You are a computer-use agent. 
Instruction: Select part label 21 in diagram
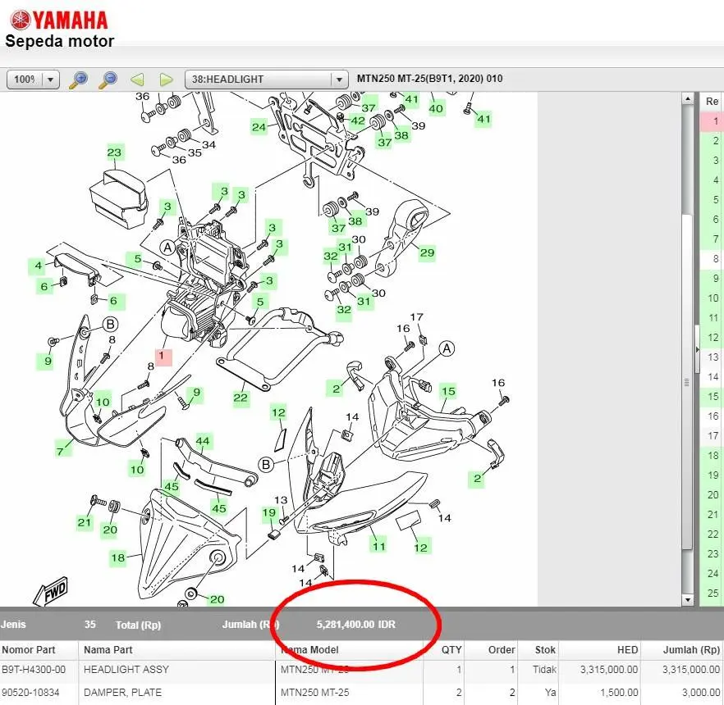tap(84, 522)
